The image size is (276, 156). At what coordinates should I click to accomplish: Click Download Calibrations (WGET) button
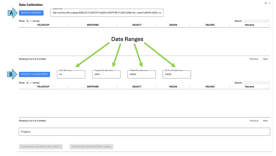[x=41, y=146]
